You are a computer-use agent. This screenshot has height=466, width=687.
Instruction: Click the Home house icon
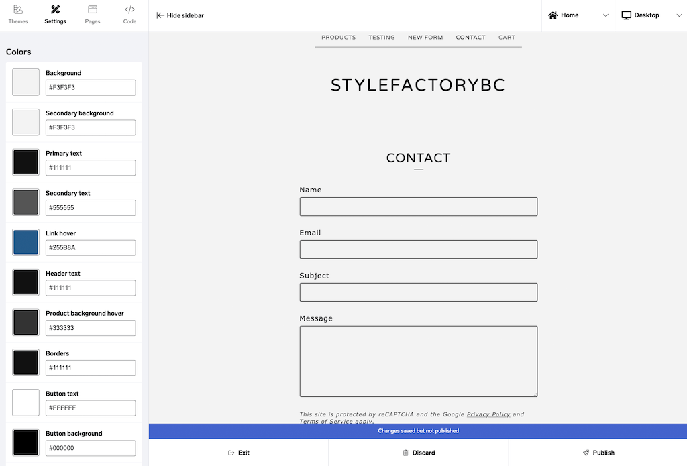[x=553, y=15]
